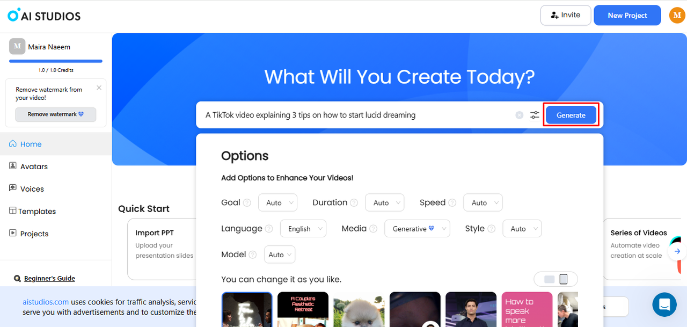Select portrait orientation in the aspect toggle
687x327 pixels.
(564, 279)
